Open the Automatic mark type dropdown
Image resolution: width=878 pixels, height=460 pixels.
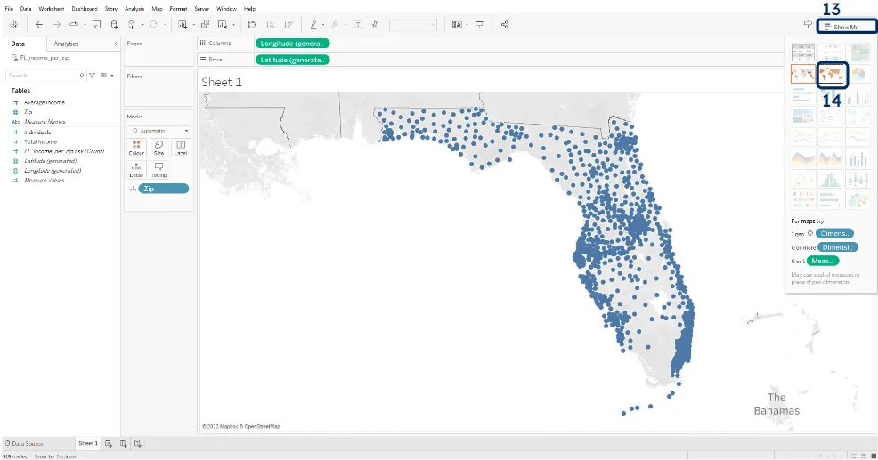pos(159,130)
